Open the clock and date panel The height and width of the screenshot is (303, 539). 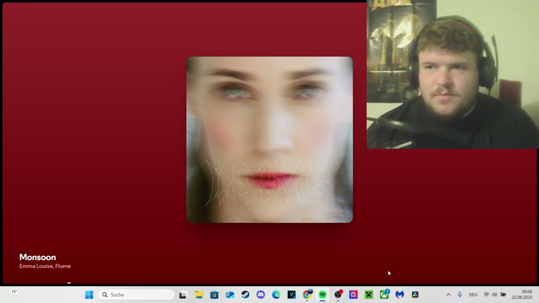[522, 295]
